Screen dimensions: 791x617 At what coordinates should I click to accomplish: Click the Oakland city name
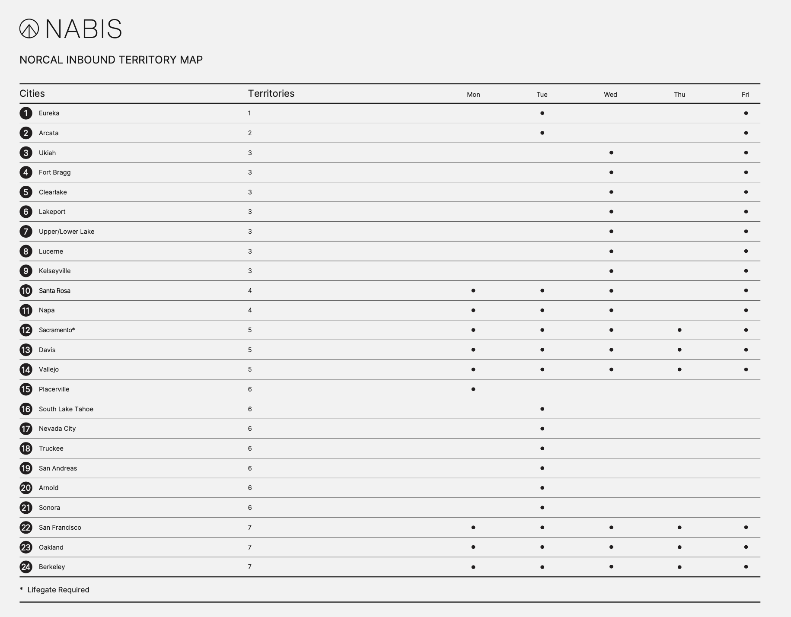(51, 547)
